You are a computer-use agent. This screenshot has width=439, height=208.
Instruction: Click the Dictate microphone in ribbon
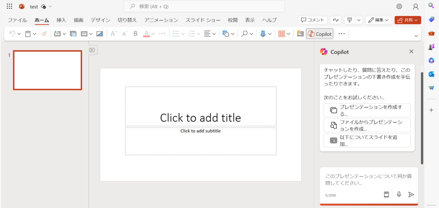click(x=263, y=34)
